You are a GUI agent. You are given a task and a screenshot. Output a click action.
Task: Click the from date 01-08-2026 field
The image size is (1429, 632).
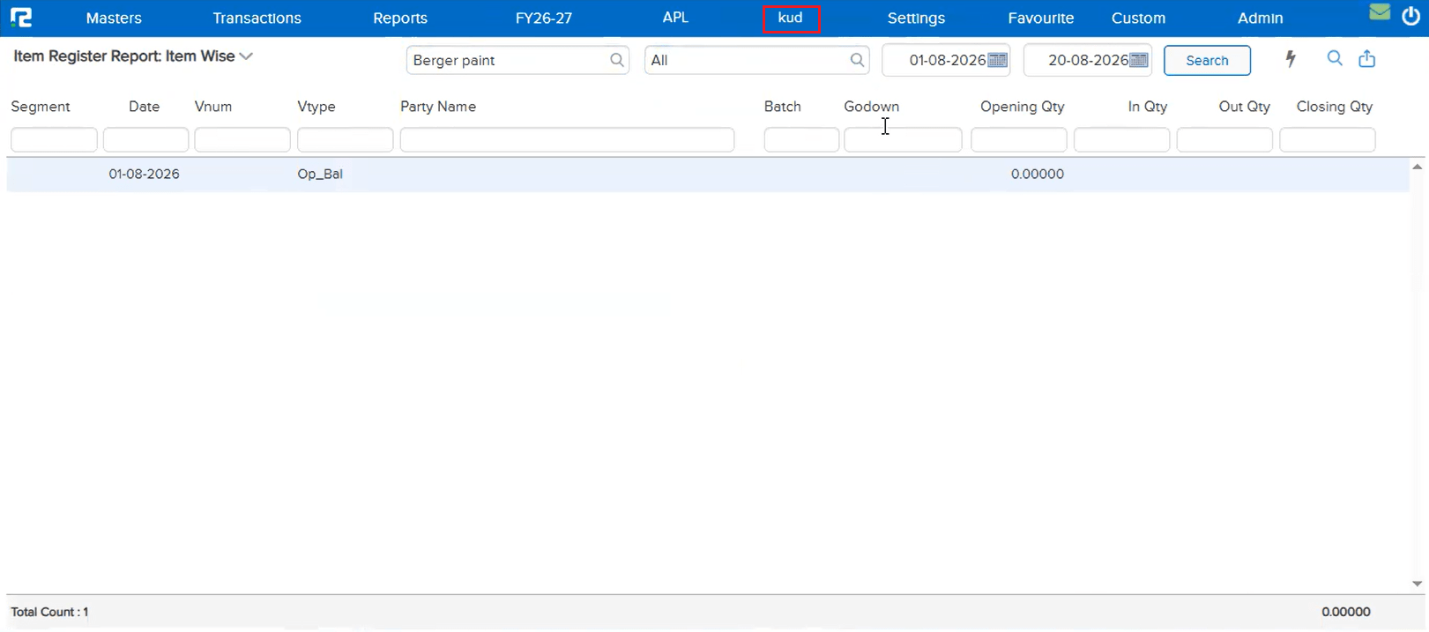coord(946,60)
